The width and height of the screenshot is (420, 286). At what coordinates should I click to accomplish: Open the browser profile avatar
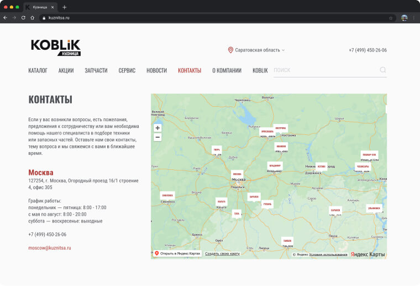click(404, 18)
